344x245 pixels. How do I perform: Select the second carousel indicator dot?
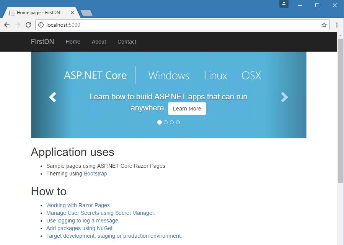[166, 122]
